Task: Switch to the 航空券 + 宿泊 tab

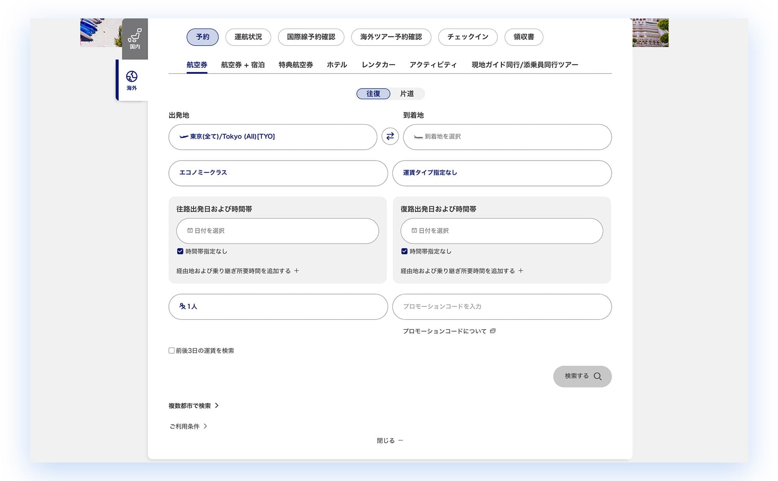Action: 243,65
